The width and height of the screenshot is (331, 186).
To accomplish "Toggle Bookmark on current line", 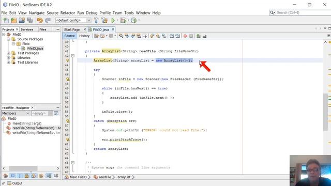I will 164,36.
